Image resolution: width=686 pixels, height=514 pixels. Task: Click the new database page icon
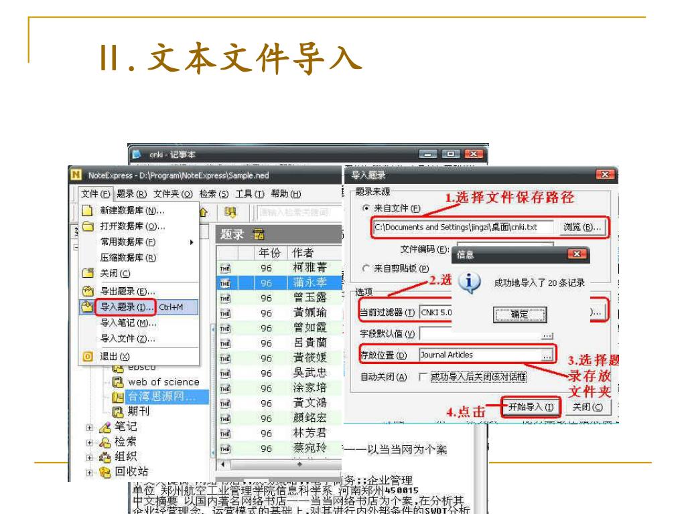pyautogui.click(x=88, y=211)
